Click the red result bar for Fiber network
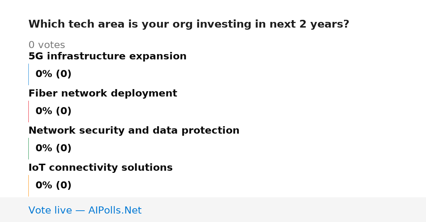This screenshot has height=222, width=426. [28, 111]
